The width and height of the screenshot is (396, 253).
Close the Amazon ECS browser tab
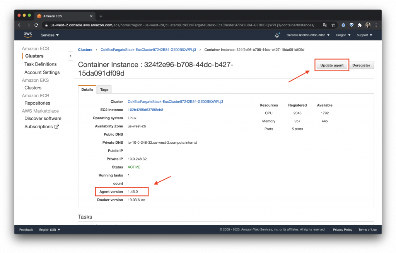[x=91, y=16]
